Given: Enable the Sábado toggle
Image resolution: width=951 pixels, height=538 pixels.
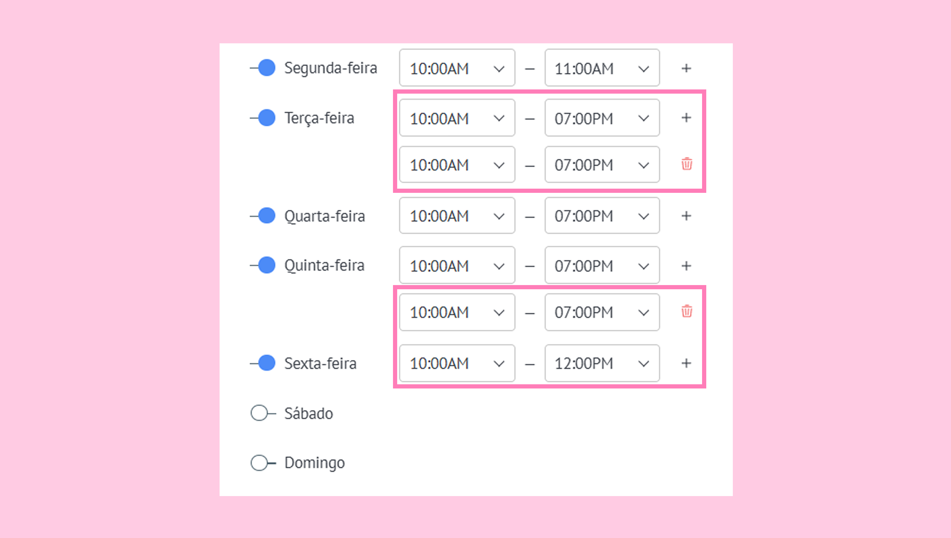Looking at the screenshot, I should click(263, 413).
